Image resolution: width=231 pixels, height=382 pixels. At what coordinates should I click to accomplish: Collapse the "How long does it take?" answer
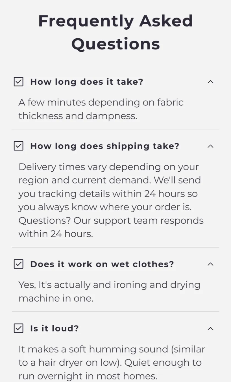click(x=210, y=82)
